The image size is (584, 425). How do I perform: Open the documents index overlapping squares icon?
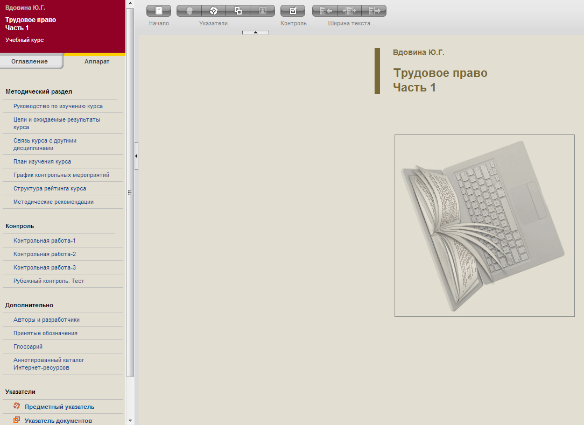coord(238,11)
